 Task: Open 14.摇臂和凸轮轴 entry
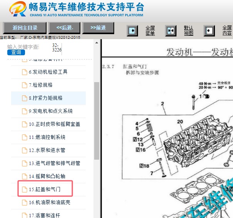pyautogui.click(x=48, y=176)
